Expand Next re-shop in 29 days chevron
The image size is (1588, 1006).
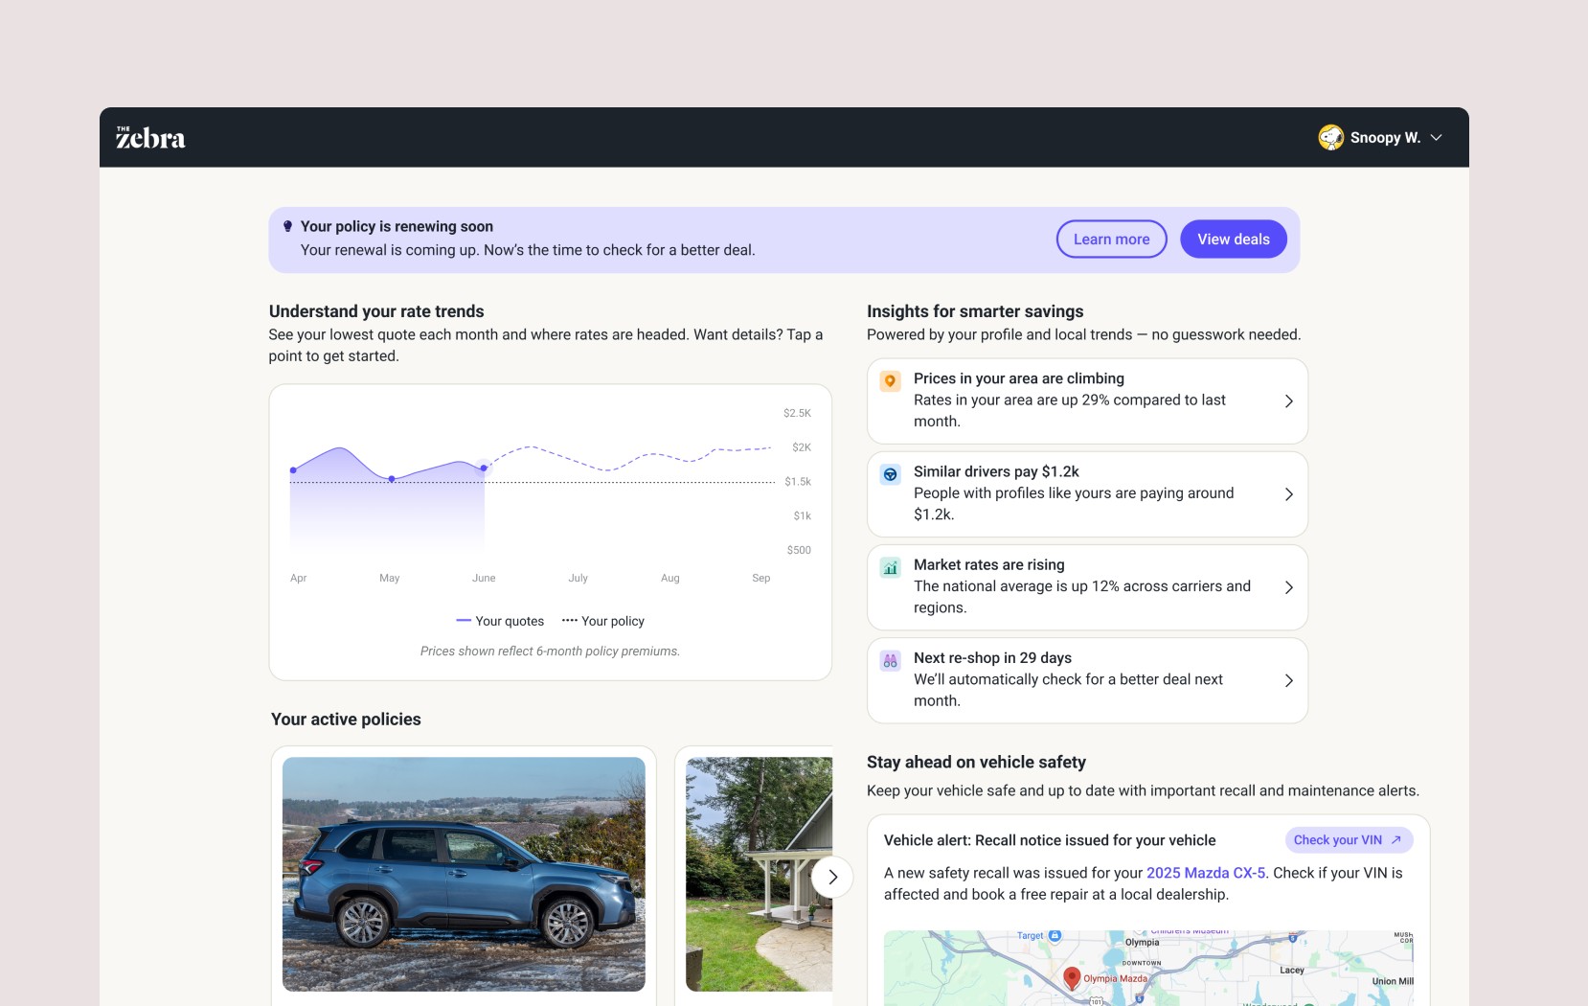1288,680
